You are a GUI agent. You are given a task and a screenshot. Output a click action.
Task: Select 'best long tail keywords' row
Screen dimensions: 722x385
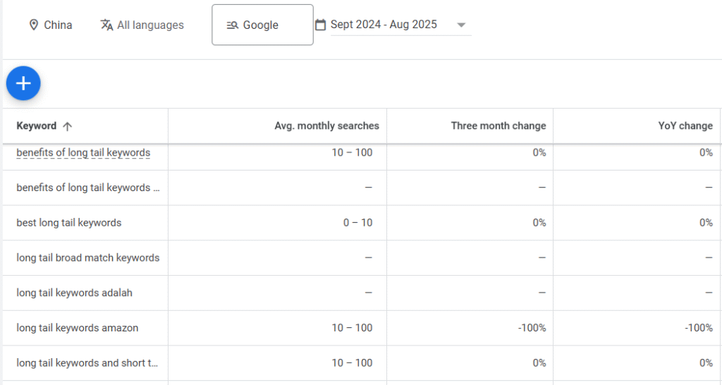pos(69,223)
